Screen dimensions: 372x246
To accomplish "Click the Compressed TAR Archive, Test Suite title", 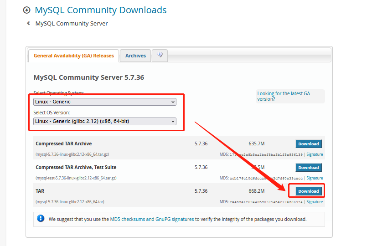I will [76, 167].
